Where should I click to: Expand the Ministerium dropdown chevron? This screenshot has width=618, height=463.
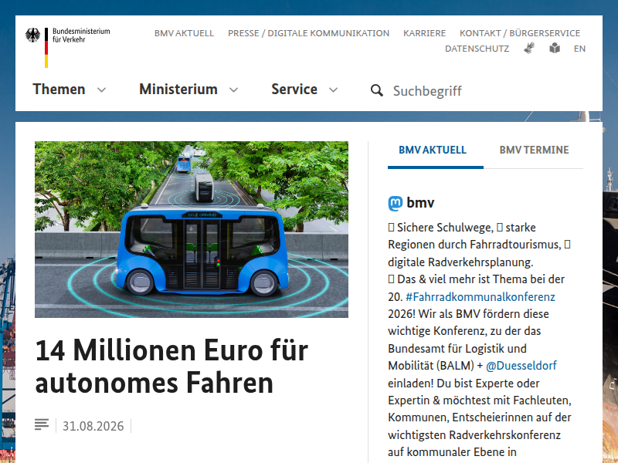tap(234, 90)
